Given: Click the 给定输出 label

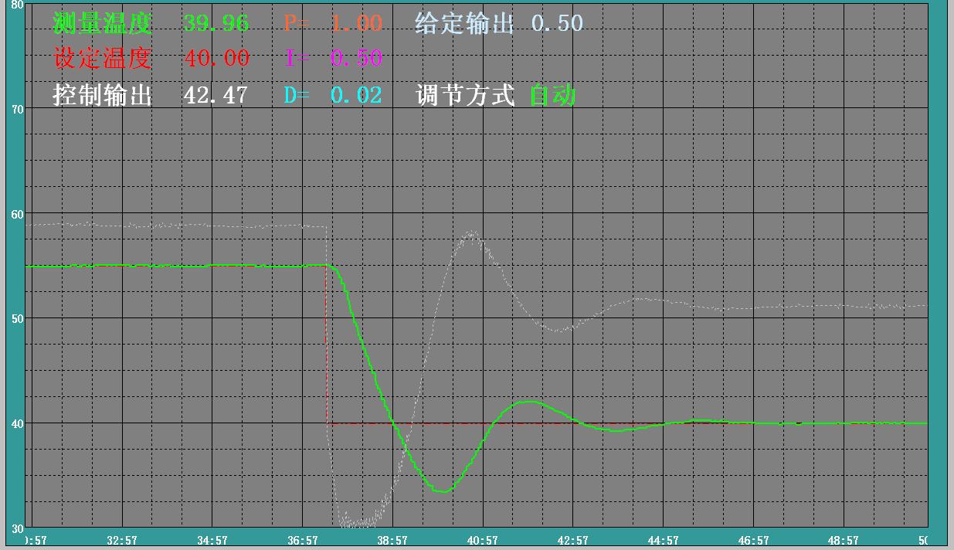Looking at the screenshot, I should [464, 23].
